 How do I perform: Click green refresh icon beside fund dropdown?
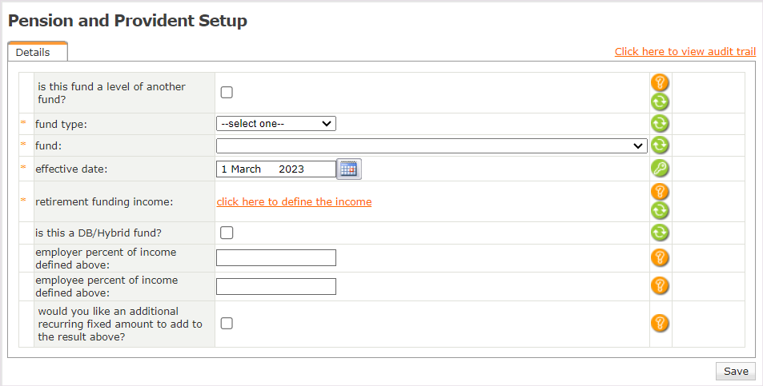(660, 145)
